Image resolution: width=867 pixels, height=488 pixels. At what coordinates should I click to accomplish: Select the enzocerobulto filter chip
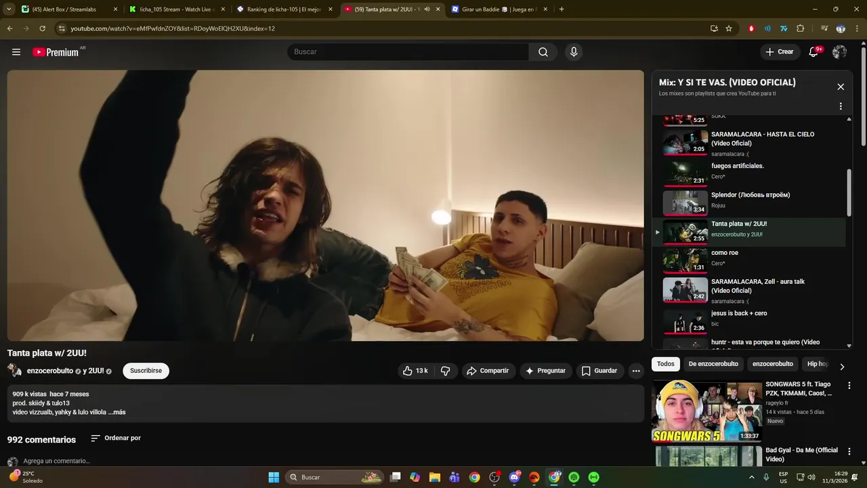point(773,364)
